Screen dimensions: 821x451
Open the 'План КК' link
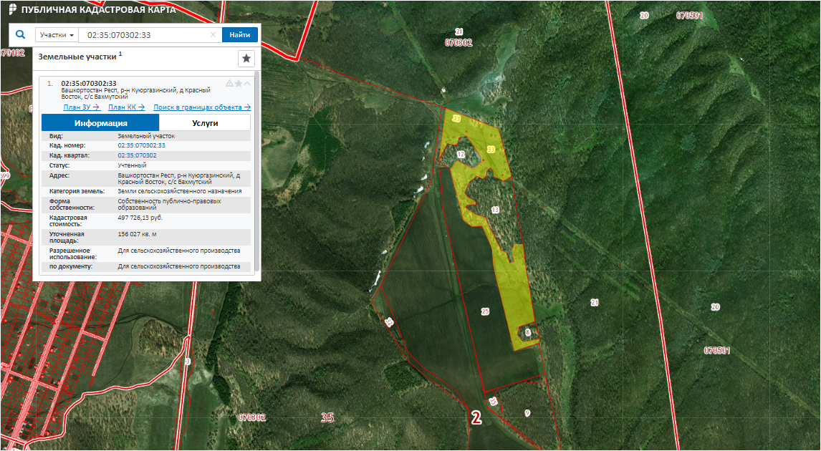126,107
